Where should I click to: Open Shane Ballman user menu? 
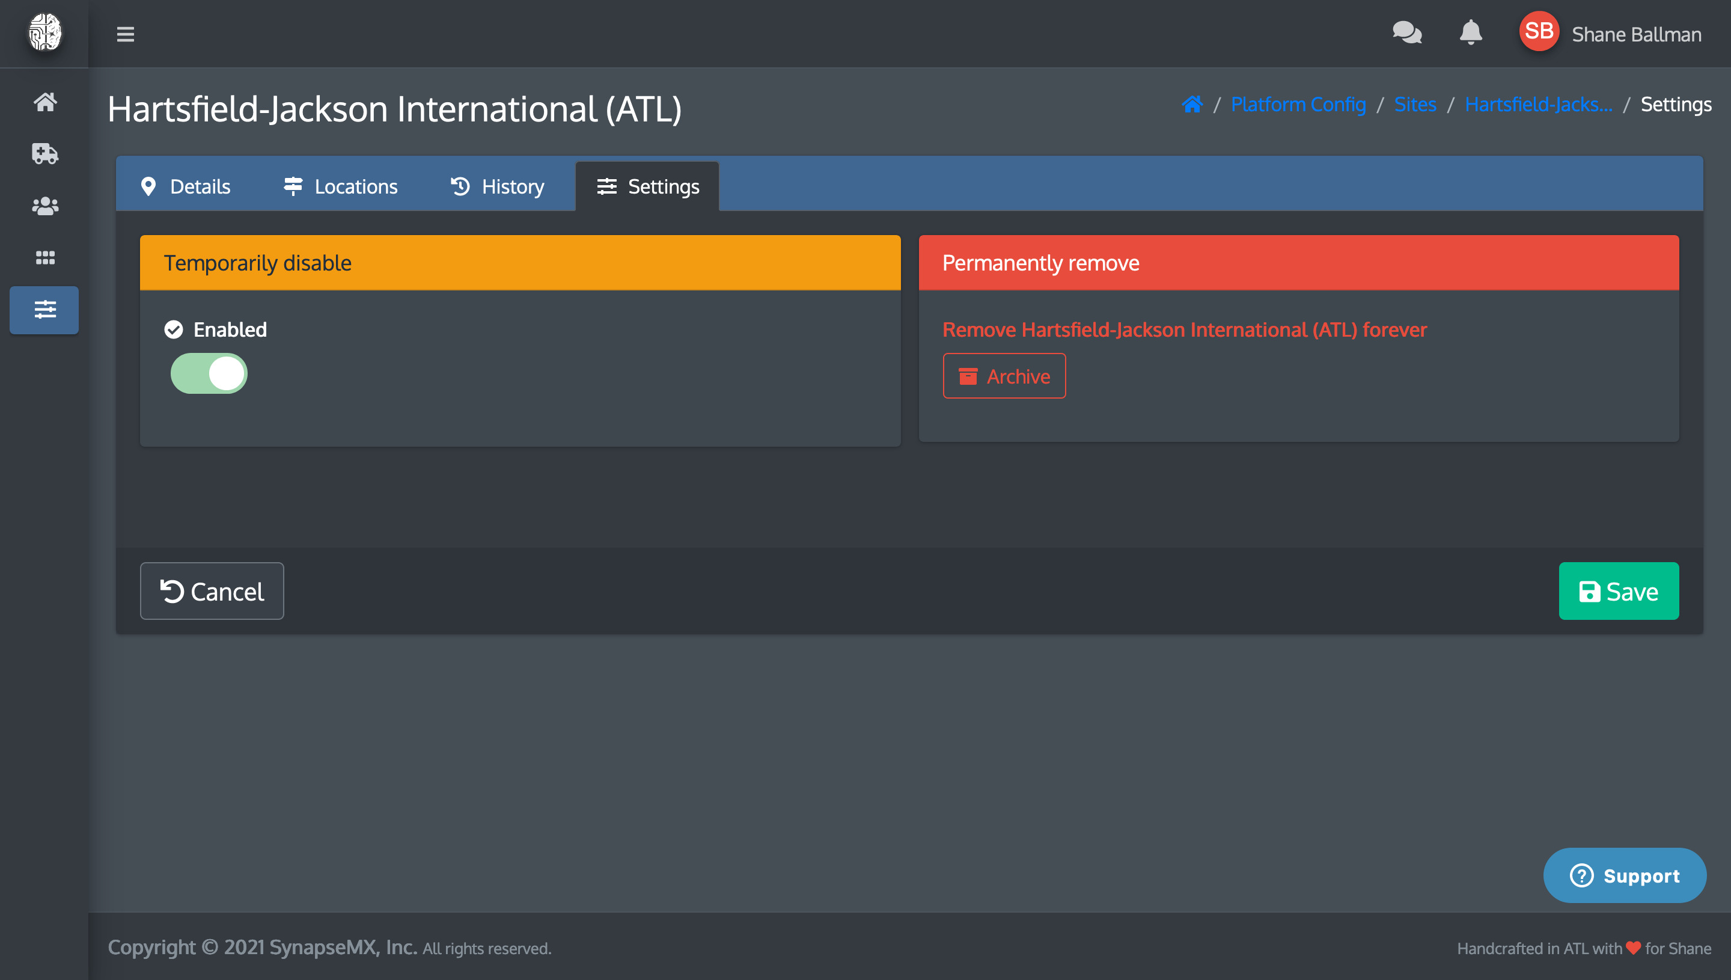(1611, 34)
